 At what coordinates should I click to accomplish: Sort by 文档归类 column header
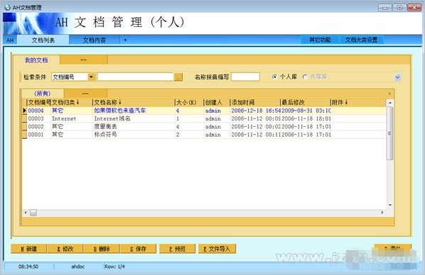[72, 103]
